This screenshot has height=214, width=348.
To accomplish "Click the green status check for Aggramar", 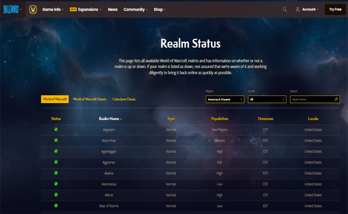I will point(56,162).
